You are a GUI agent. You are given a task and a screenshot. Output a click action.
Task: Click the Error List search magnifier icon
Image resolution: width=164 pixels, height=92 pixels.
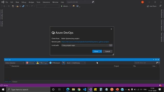157,63
